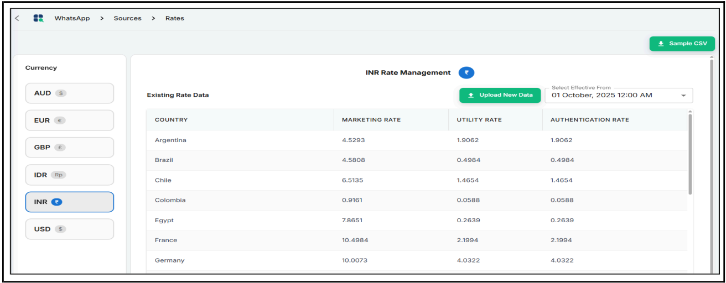Click Germany's utility rate value
Viewport: 726px width, 283px height.
click(468, 260)
